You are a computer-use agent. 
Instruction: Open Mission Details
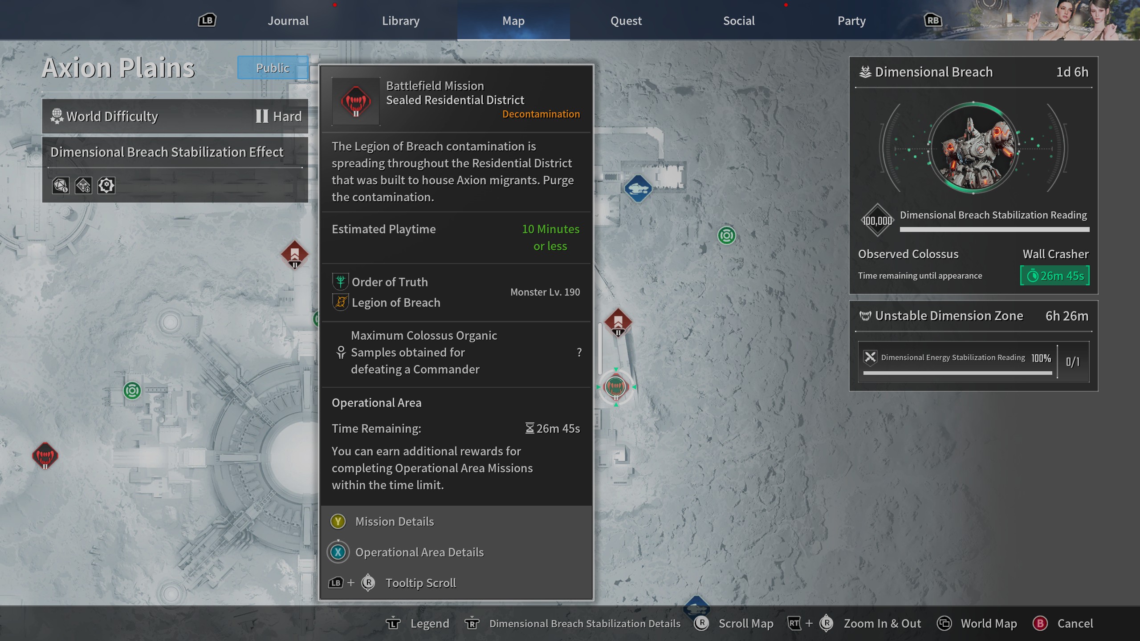tap(394, 521)
